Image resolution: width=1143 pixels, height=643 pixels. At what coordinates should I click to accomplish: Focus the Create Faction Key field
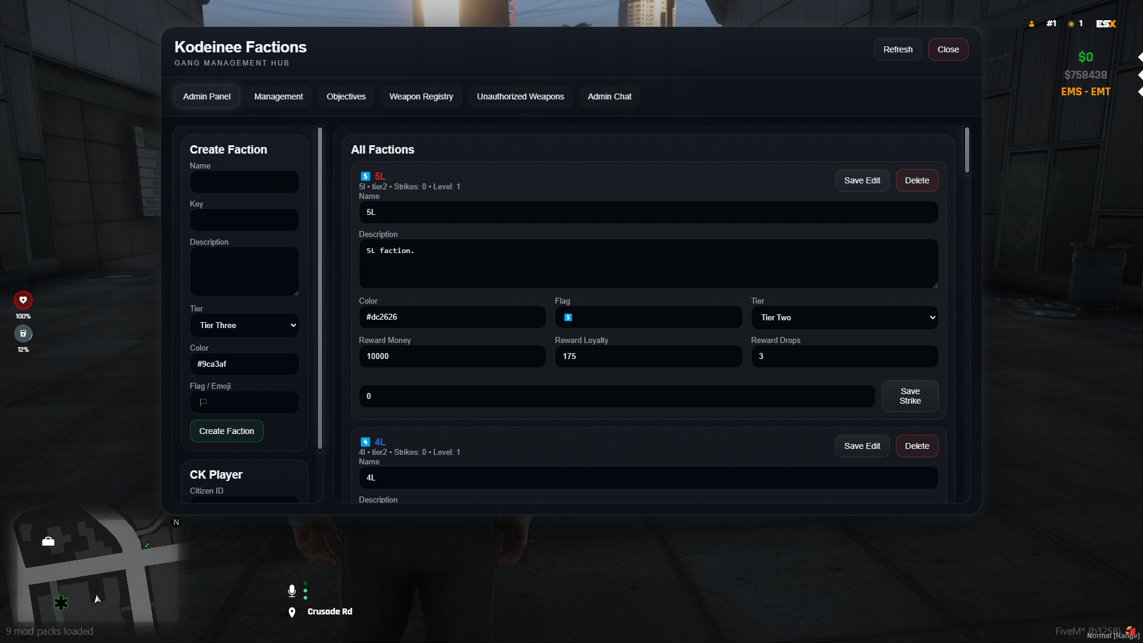pos(245,220)
